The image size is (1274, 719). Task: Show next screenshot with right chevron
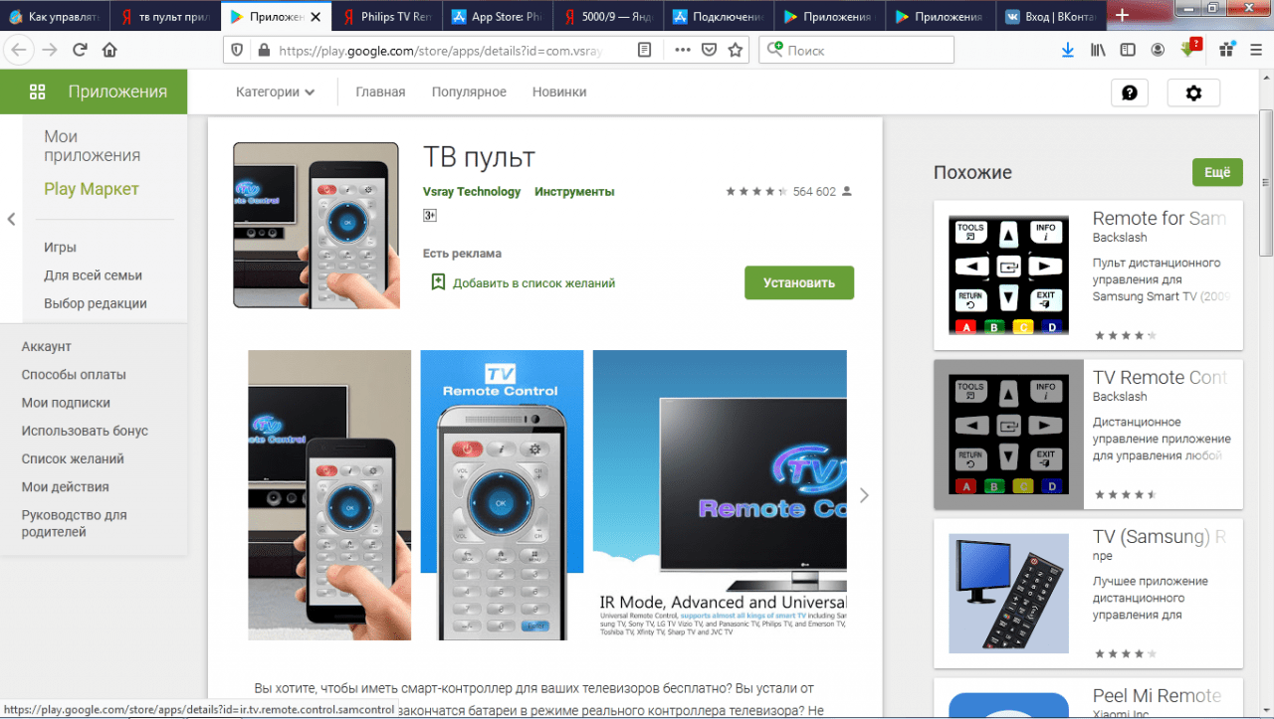864,495
